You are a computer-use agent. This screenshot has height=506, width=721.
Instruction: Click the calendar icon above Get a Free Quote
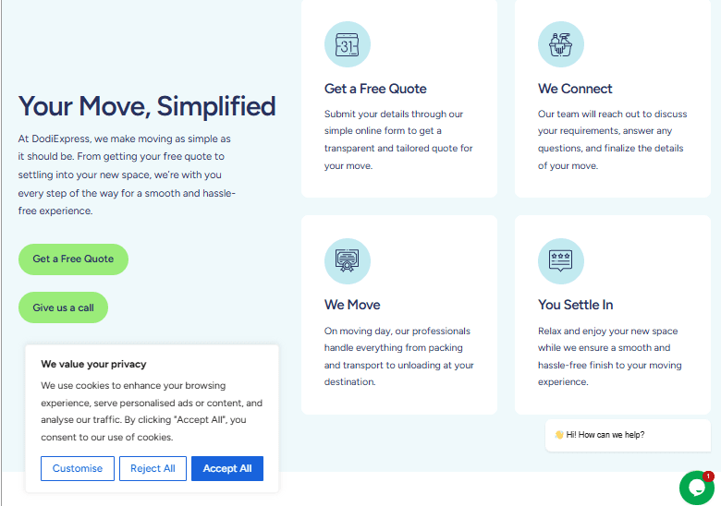click(348, 44)
